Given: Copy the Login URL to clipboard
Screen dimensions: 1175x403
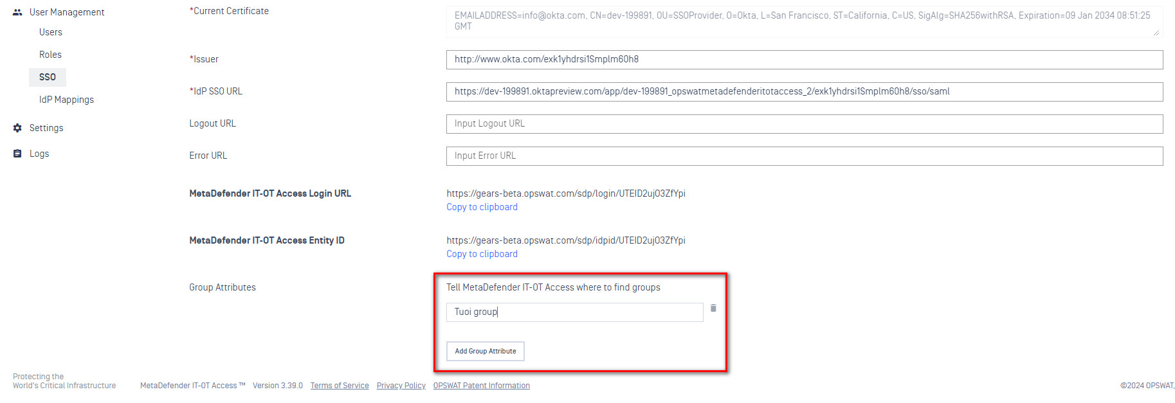Looking at the screenshot, I should (482, 207).
